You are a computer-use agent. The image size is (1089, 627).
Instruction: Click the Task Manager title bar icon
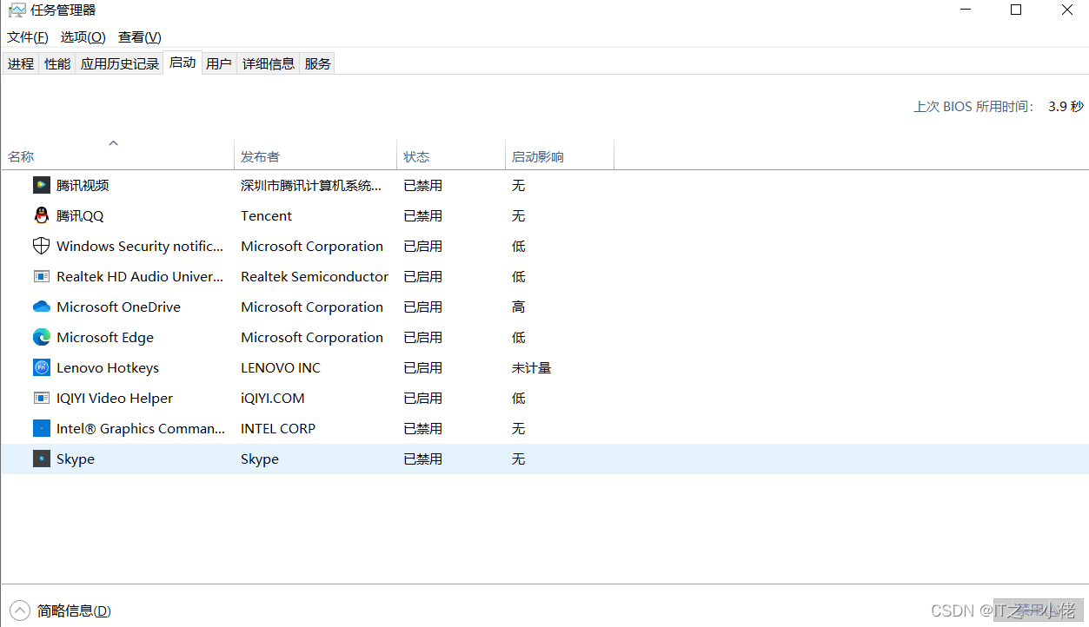pos(17,10)
